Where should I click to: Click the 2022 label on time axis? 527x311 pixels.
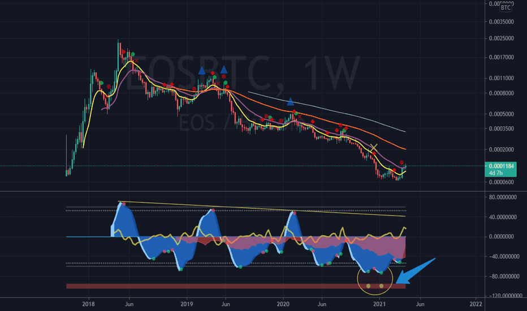coord(476,304)
